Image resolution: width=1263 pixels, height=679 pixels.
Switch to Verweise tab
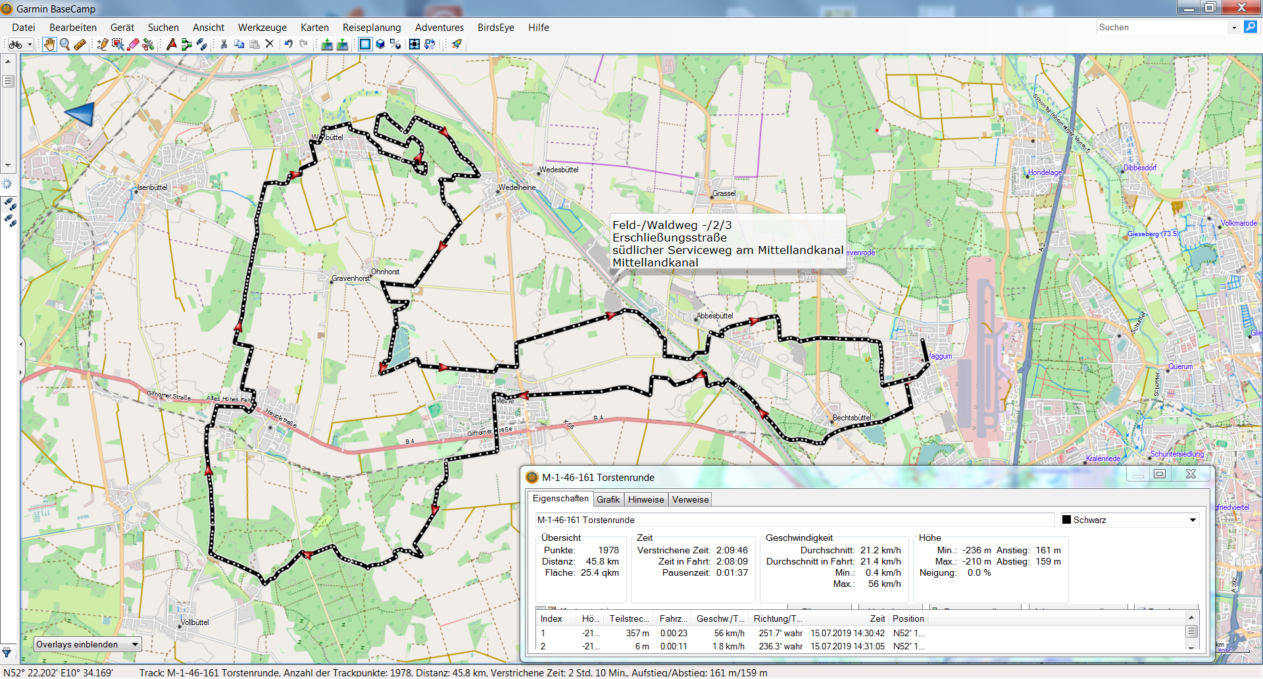[x=690, y=499]
